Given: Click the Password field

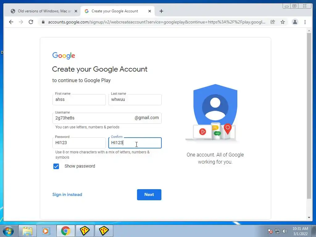Looking at the screenshot, I should coord(79,143).
